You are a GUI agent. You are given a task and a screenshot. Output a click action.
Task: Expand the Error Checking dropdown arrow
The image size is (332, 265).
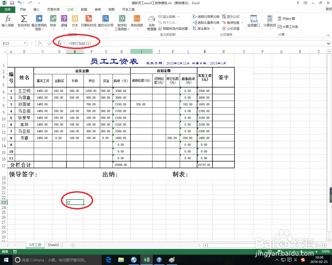pos(243,23)
